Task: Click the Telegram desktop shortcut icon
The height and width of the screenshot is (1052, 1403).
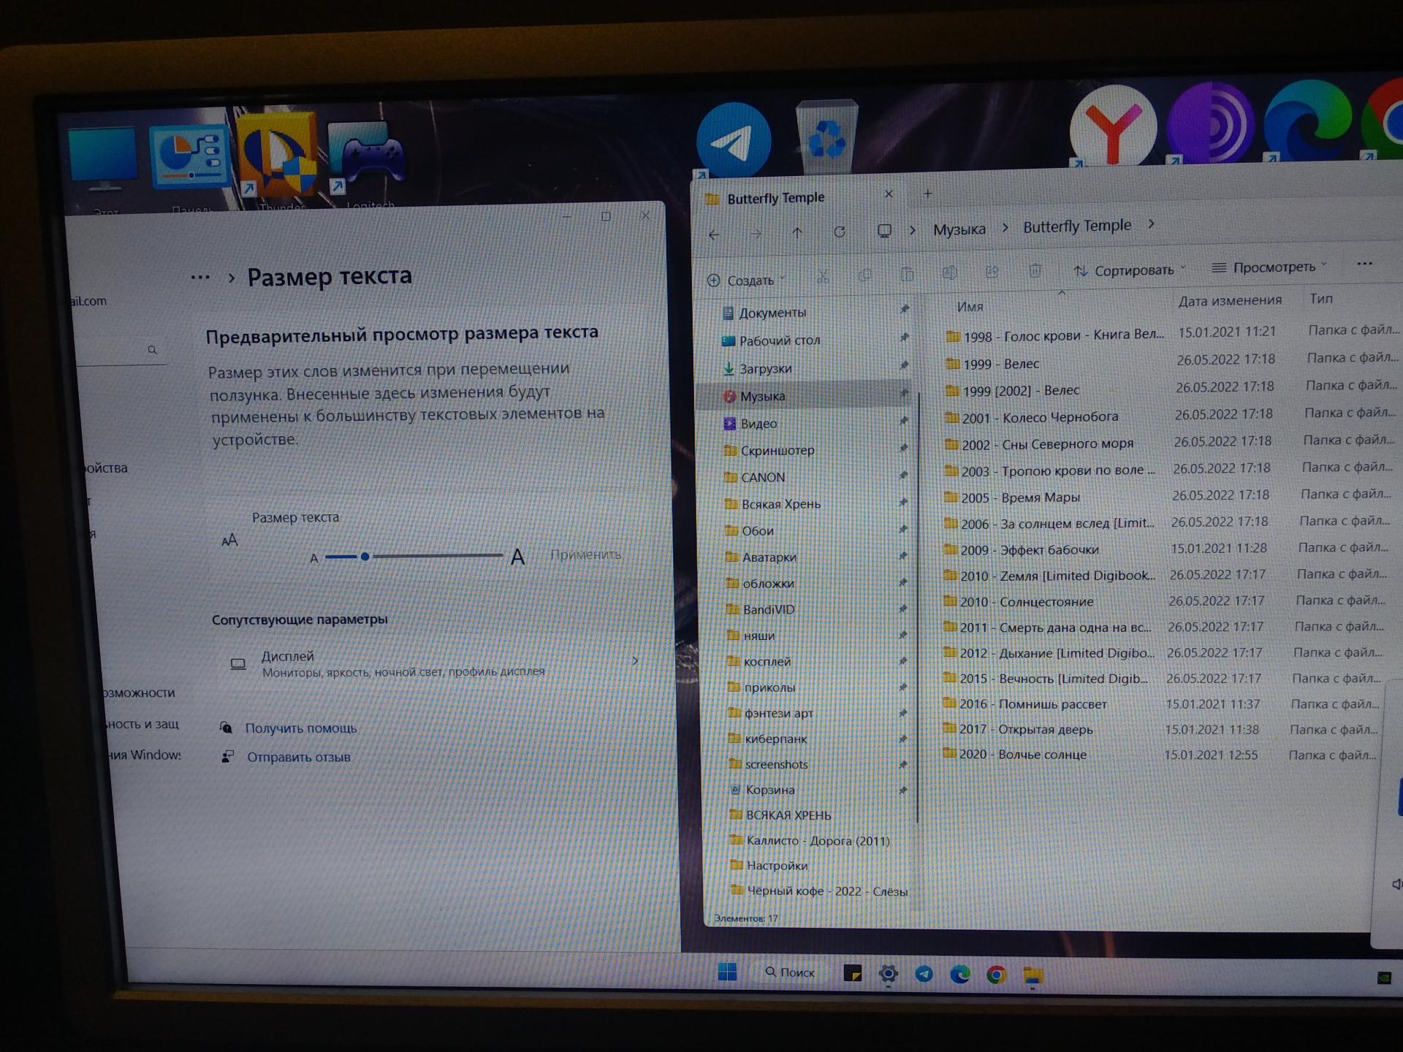Action: (x=733, y=140)
